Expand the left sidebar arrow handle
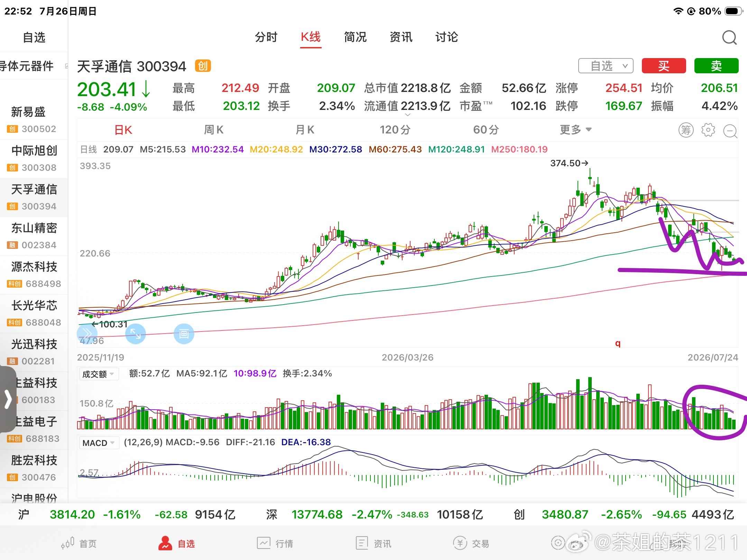The image size is (747, 560). point(8,399)
